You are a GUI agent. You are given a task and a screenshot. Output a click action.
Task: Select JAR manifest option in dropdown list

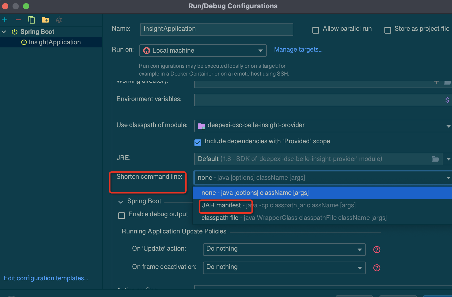(x=221, y=205)
